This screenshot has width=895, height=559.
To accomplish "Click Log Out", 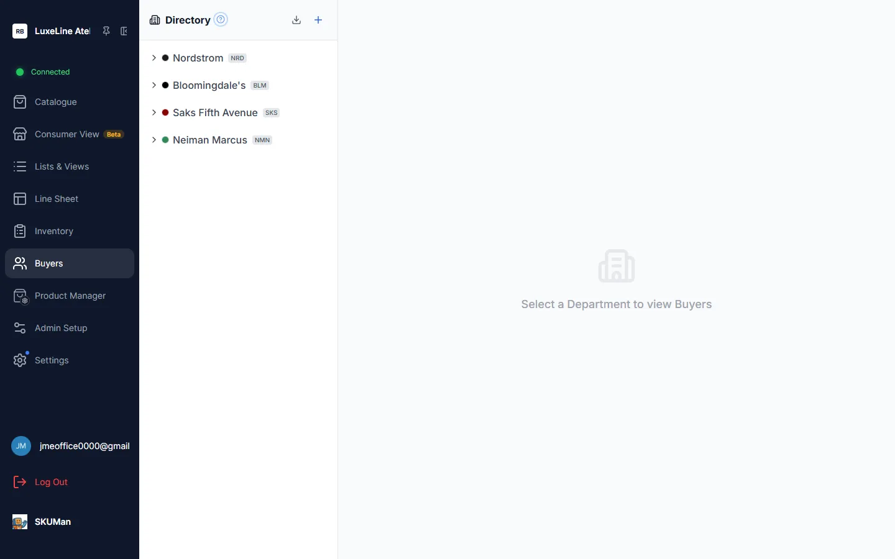I will (51, 482).
